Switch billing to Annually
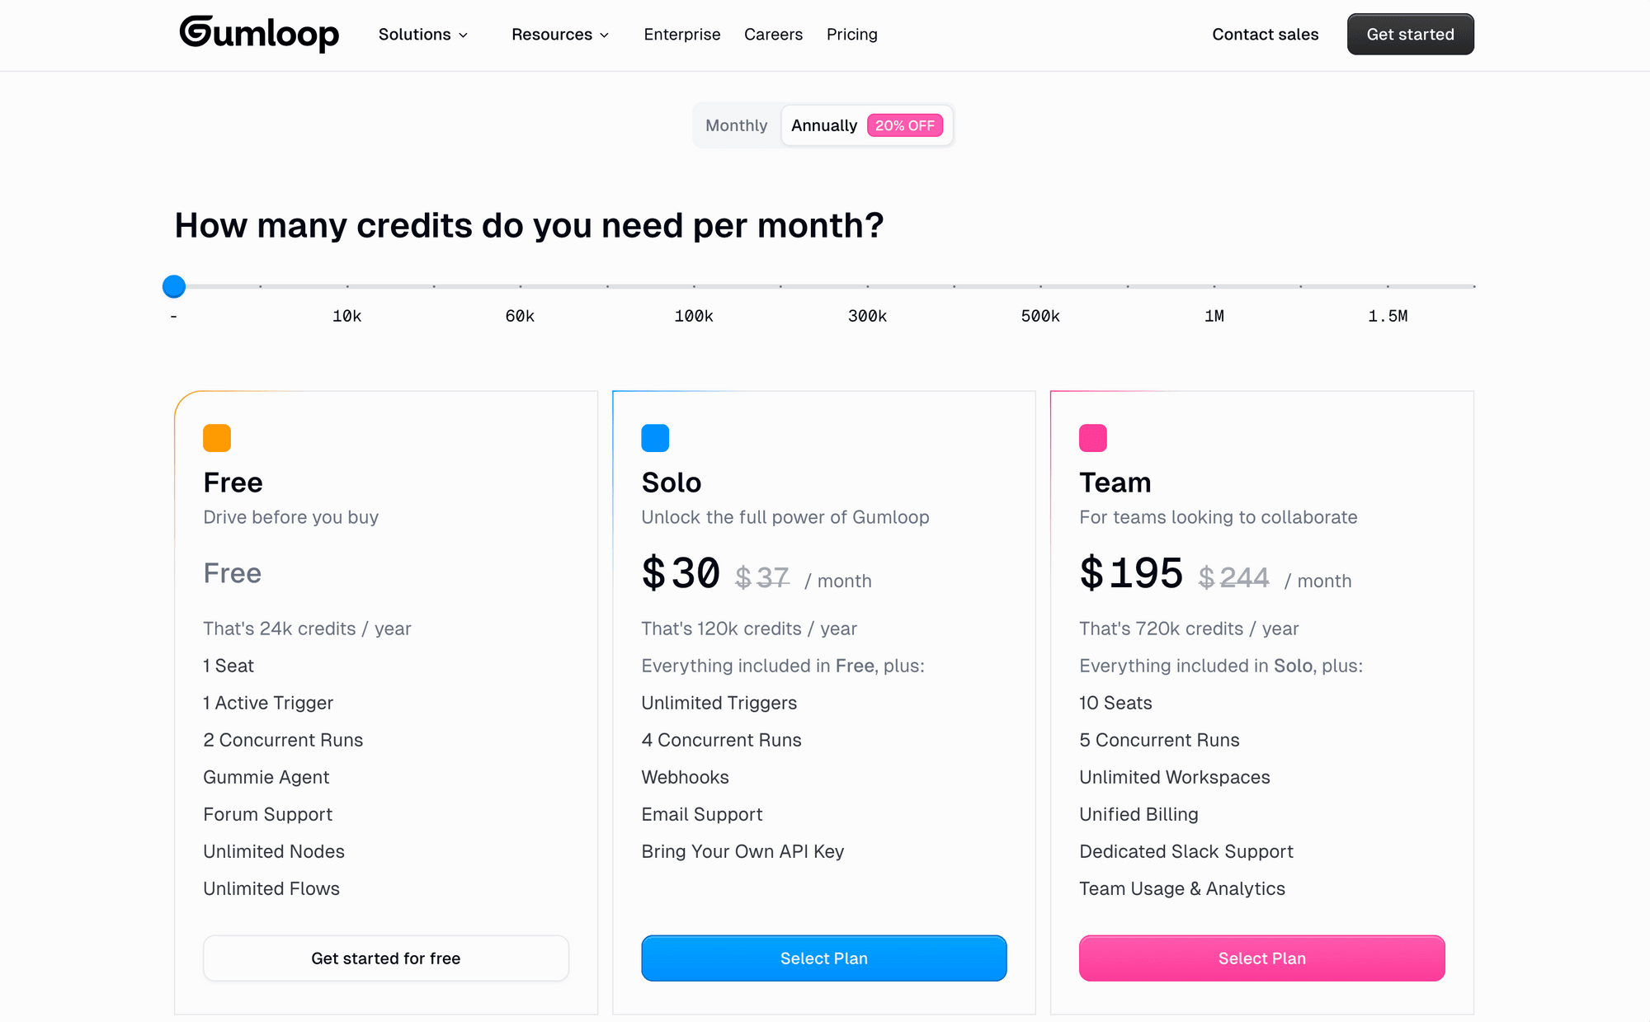 click(823, 125)
